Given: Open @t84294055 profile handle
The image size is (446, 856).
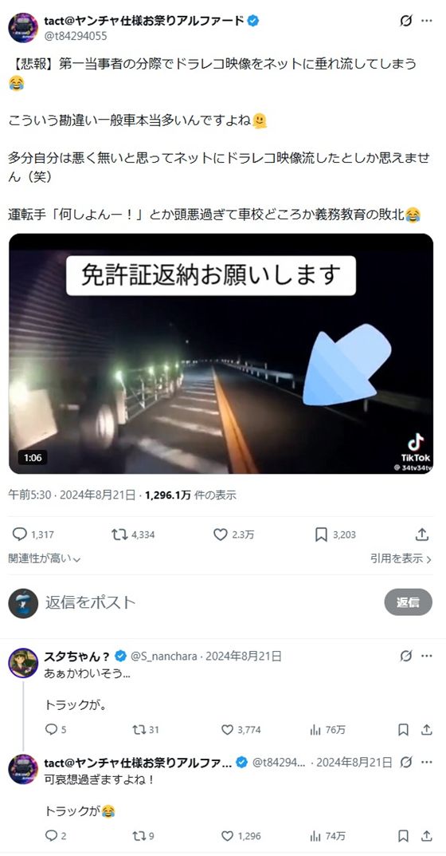Looking at the screenshot, I should 76,36.
